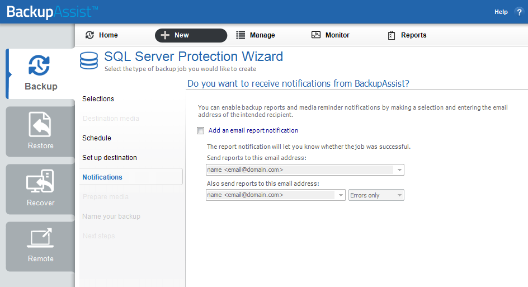Open the Recover section in the sidebar
The height and width of the screenshot is (287, 528).
[40, 189]
